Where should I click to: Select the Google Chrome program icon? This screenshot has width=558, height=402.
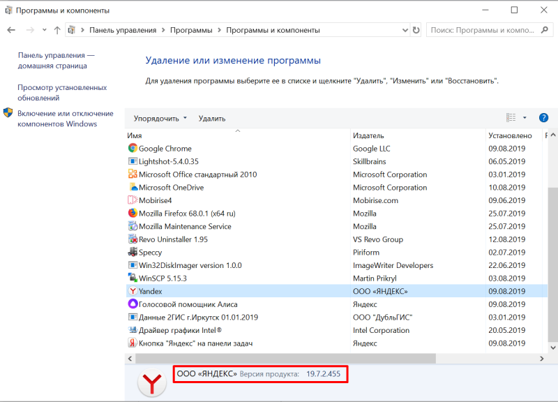click(133, 148)
